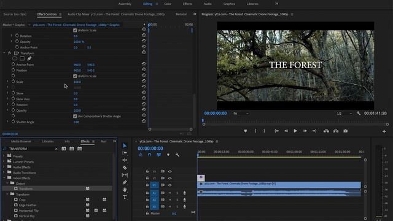Click Lift button in program monitor

(x=326, y=131)
